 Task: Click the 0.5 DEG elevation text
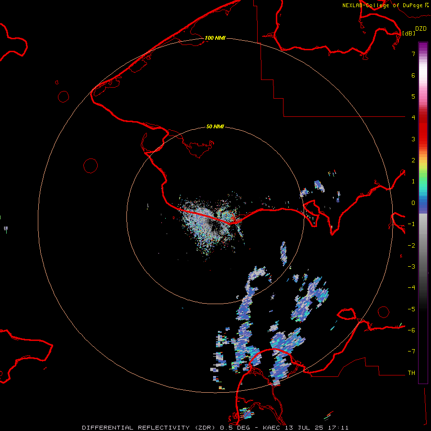(x=235, y=428)
